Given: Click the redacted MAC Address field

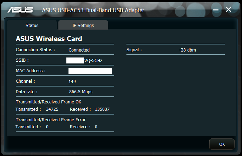Looking at the screenshot, I should (x=90, y=71).
